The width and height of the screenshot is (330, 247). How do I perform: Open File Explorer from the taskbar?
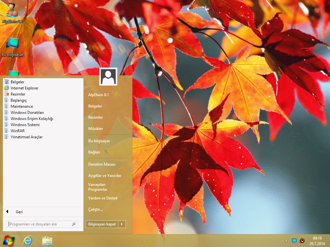[47, 241]
